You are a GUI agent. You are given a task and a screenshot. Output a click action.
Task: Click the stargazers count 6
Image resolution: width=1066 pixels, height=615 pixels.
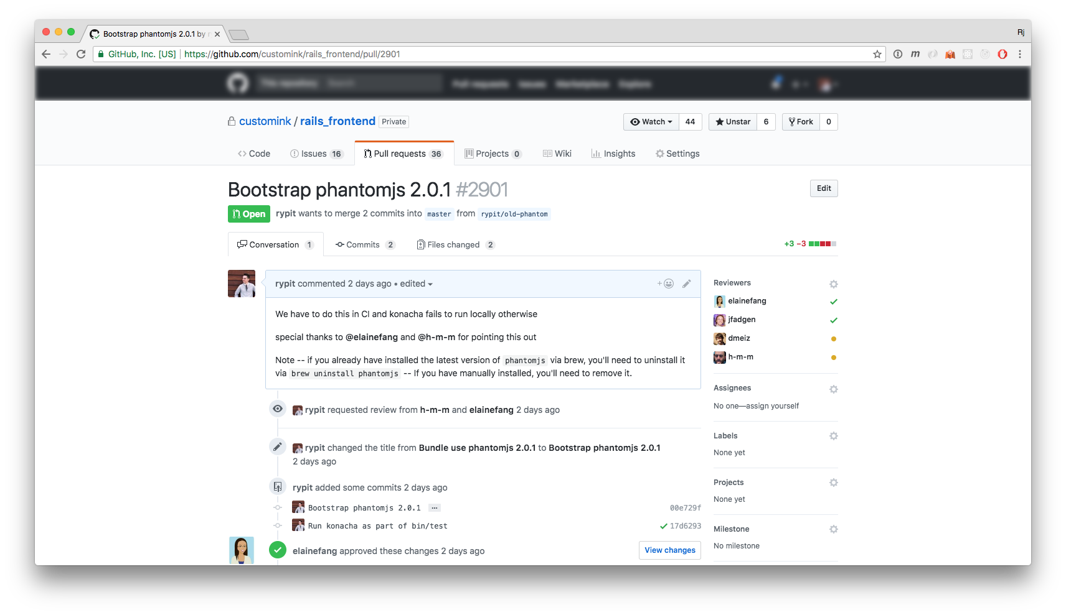[x=766, y=122]
